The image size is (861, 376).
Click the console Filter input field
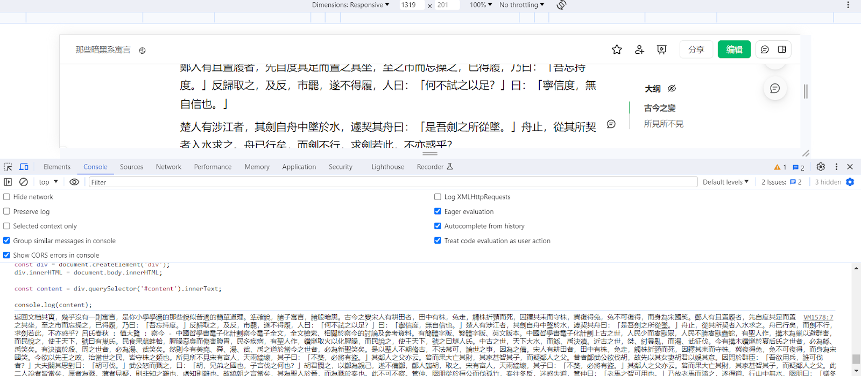pos(393,182)
